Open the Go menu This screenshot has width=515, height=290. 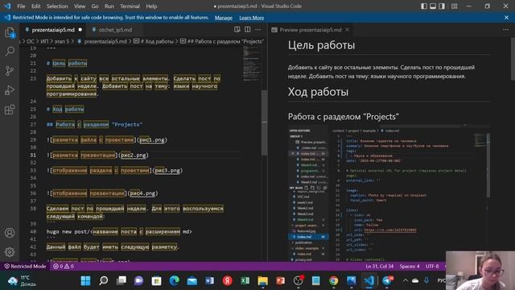coord(95,6)
